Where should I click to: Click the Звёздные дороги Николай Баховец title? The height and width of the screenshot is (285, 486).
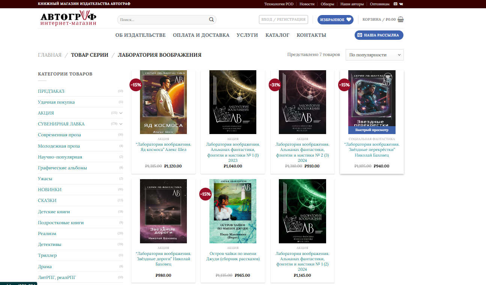pos(163,259)
